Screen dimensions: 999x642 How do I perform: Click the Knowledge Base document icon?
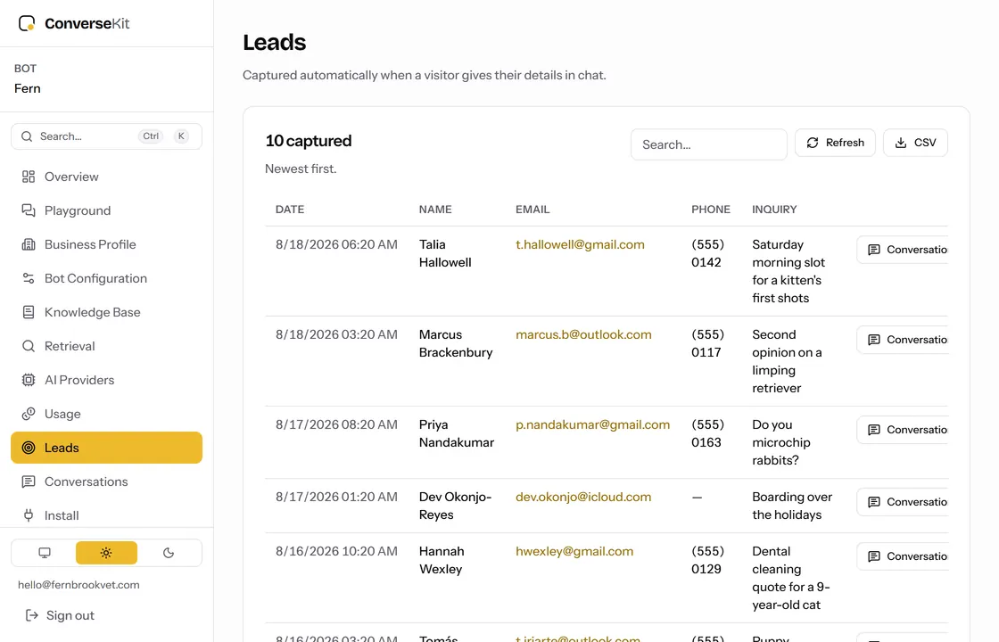(x=28, y=312)
